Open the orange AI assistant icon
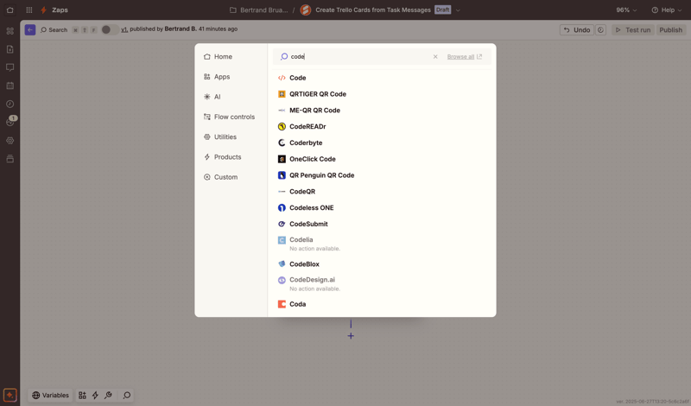 pos(10,395)
